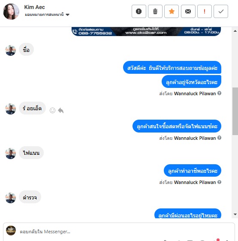Click help icon beside third Wannaluck Pilawan label
Viewport: 238px width, 241px height.
(x=220, y=182)
